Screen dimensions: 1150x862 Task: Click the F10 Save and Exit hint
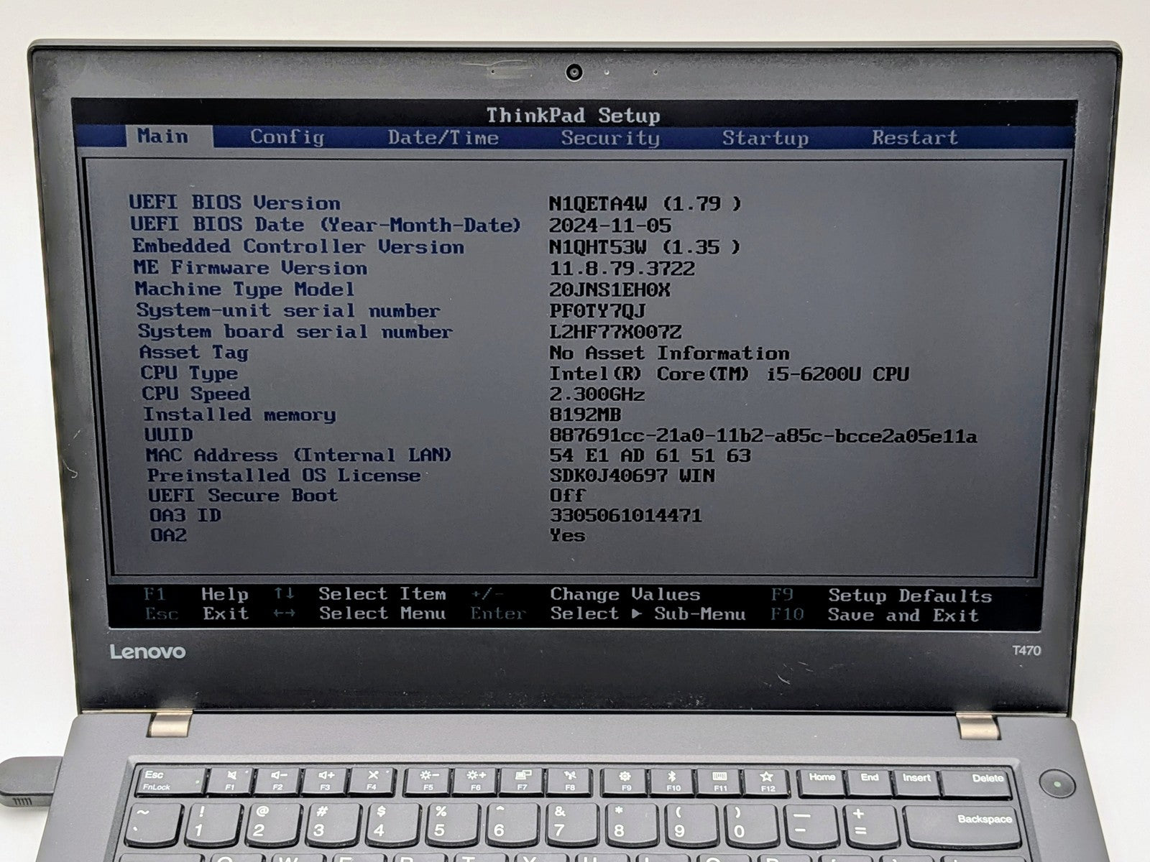pos(875,615)
